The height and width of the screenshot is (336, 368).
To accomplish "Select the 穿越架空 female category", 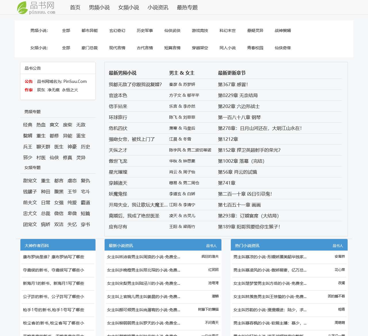I will (x=200, y=48).
